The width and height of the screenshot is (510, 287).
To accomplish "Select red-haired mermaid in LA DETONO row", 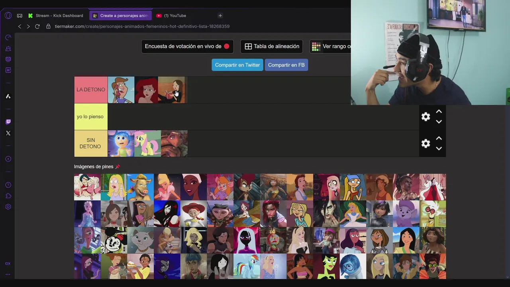I will (146, 90).
